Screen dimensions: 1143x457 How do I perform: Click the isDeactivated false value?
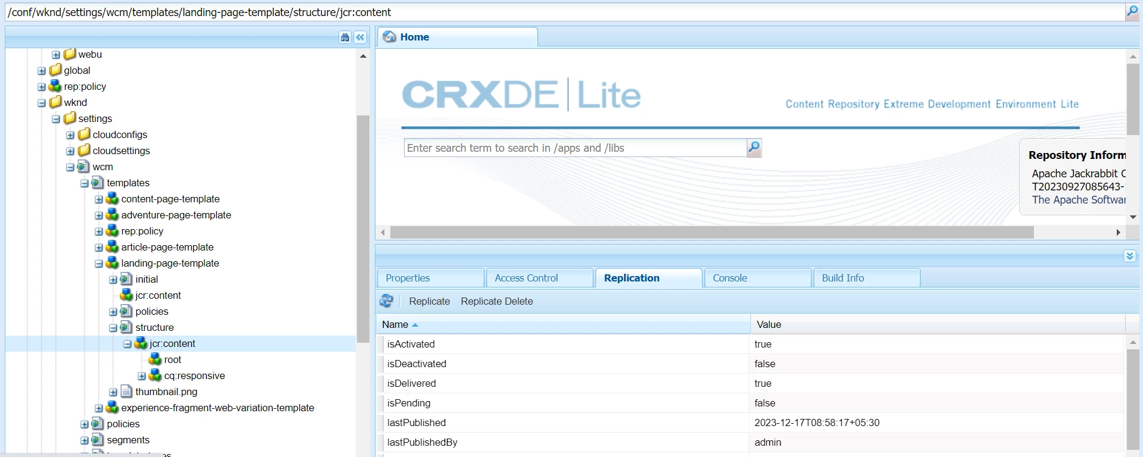[765, 364]
